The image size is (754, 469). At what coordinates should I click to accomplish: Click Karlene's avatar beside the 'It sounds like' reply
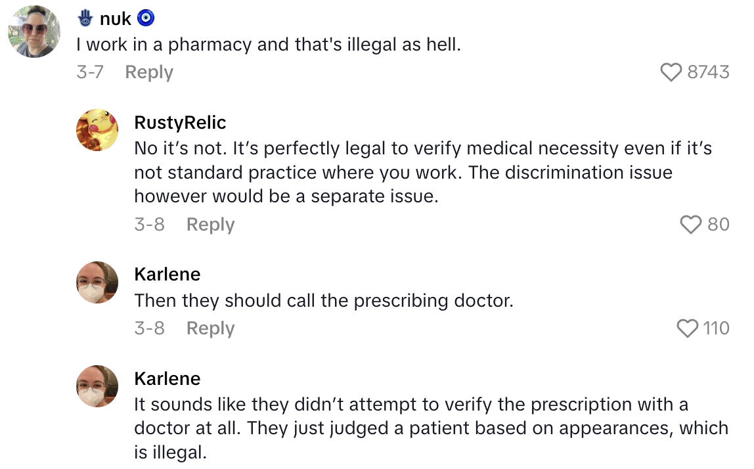(98, 386)
